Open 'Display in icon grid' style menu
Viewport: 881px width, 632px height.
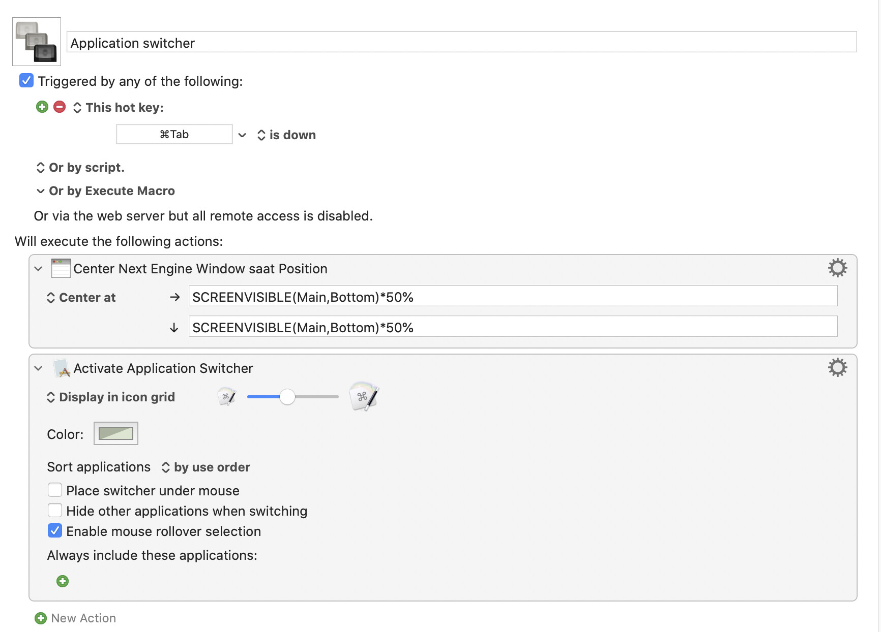coord(111,397)
